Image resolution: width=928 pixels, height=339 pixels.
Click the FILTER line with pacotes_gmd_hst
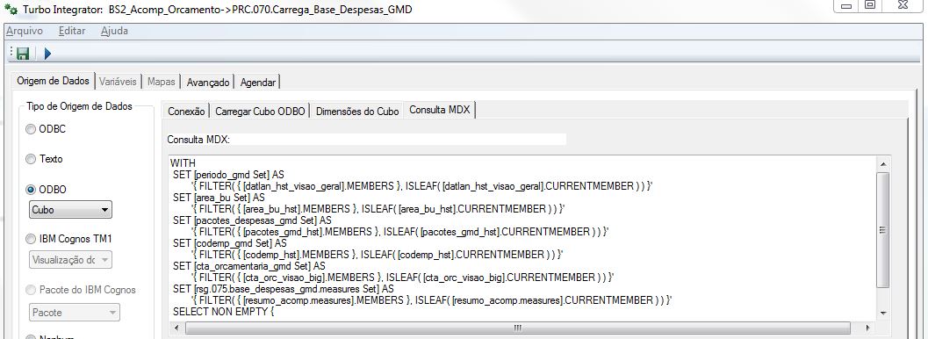tap(399, 232)
